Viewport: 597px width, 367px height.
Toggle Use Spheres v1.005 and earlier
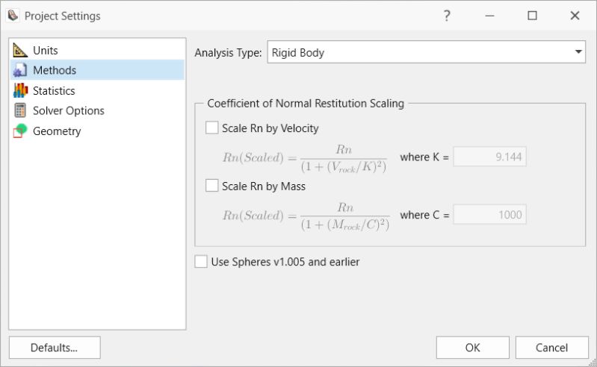coord(201,262)
